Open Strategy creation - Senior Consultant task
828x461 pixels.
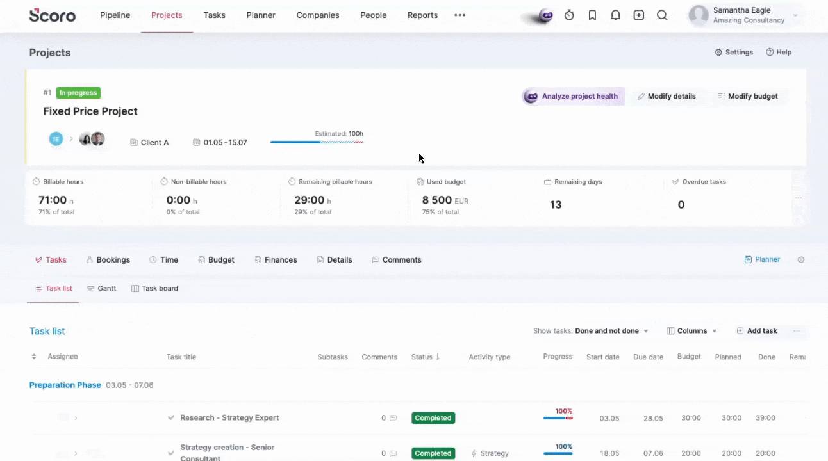[228, 453]
